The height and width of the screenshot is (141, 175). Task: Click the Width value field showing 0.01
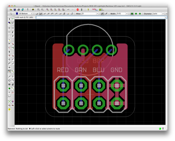click(121, 14)
